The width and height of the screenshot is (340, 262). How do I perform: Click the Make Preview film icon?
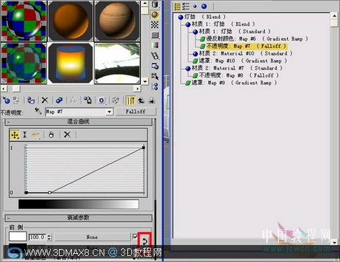(x=155, y=56)
